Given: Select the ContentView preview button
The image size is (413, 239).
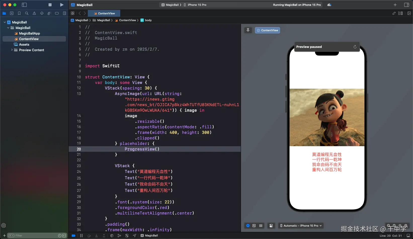Looking at the screenshot, I should point(267,30).
